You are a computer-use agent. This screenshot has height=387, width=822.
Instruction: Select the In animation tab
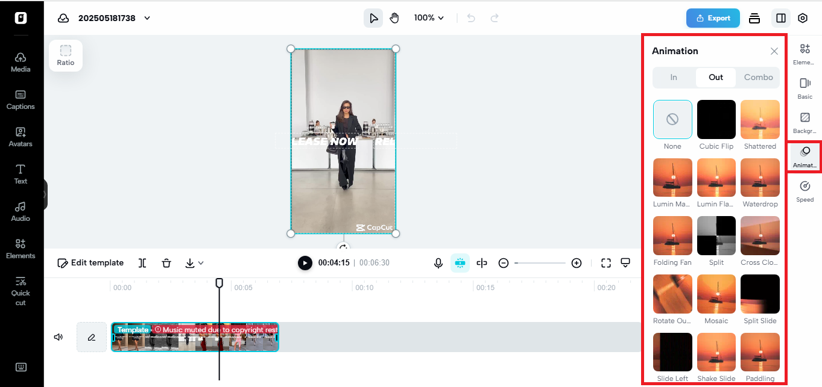pos(674,77)
